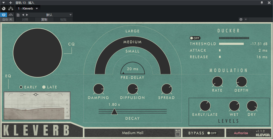This screenshot has width=273, height=139.
Task: Click the Authorize link
Action: pyautogui.click(x=241, y=133)
